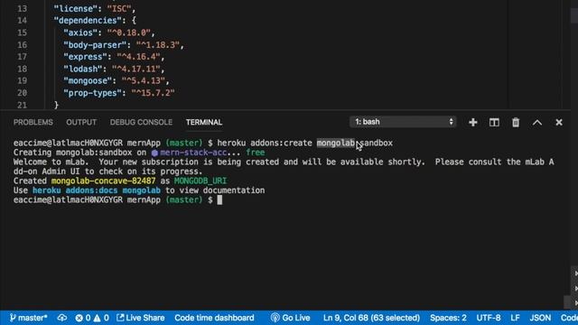
Task: Open the PROBLEMS panel tab
Action: click(33, 123)
